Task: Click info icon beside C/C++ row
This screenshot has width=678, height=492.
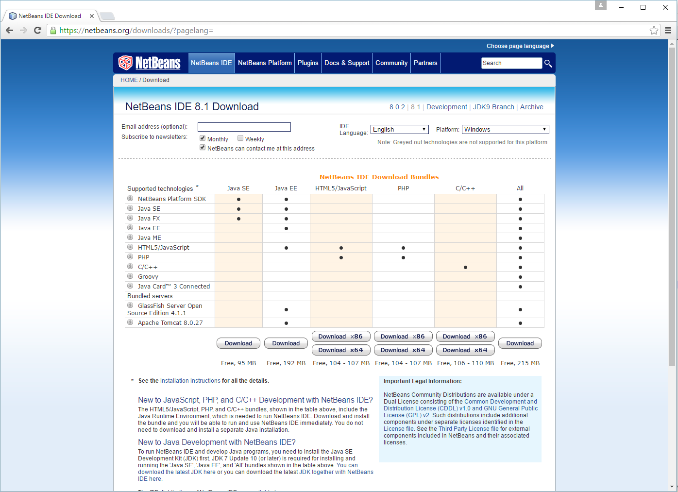Action: [130, 266]
